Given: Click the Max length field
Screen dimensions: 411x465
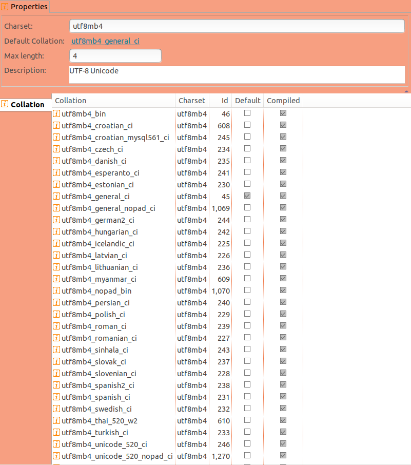Looking at the screenshot, I should 115,56.
